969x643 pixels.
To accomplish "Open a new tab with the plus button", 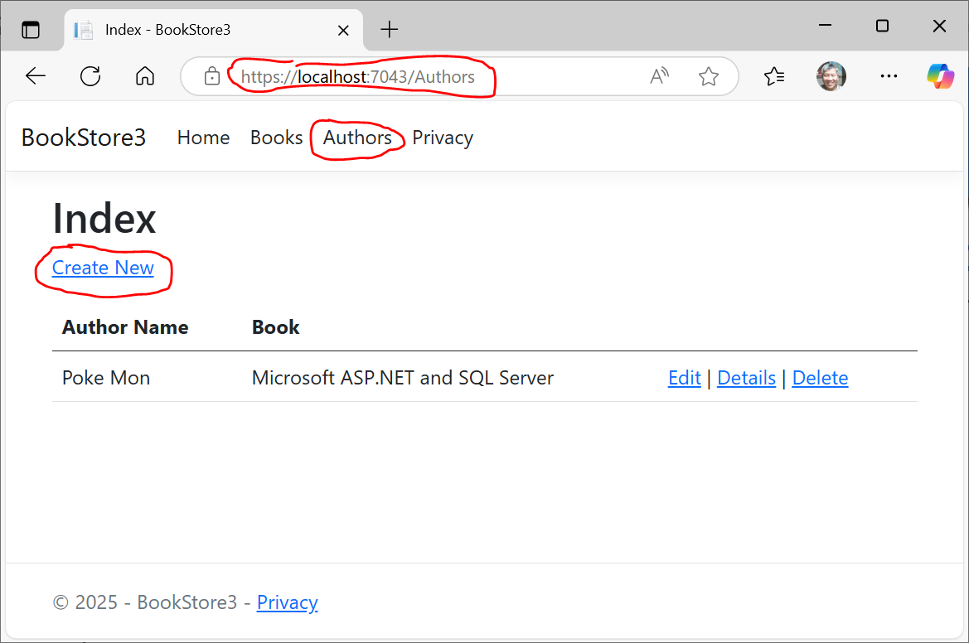I will tap(390, 29).
